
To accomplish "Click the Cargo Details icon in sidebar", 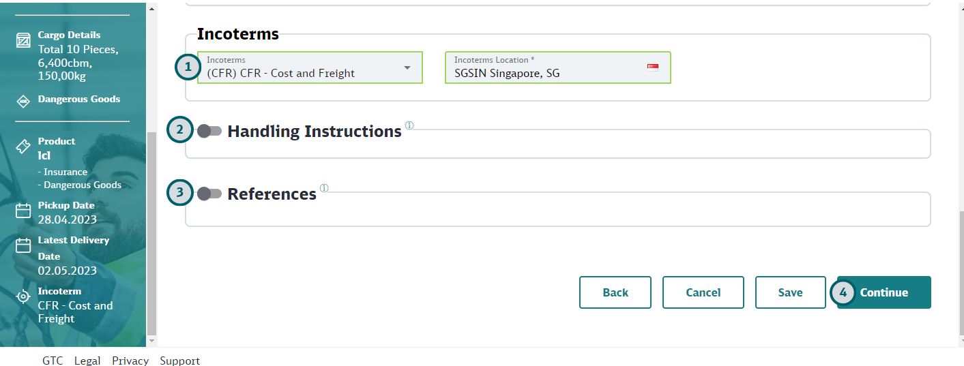I will click(23, 41).
